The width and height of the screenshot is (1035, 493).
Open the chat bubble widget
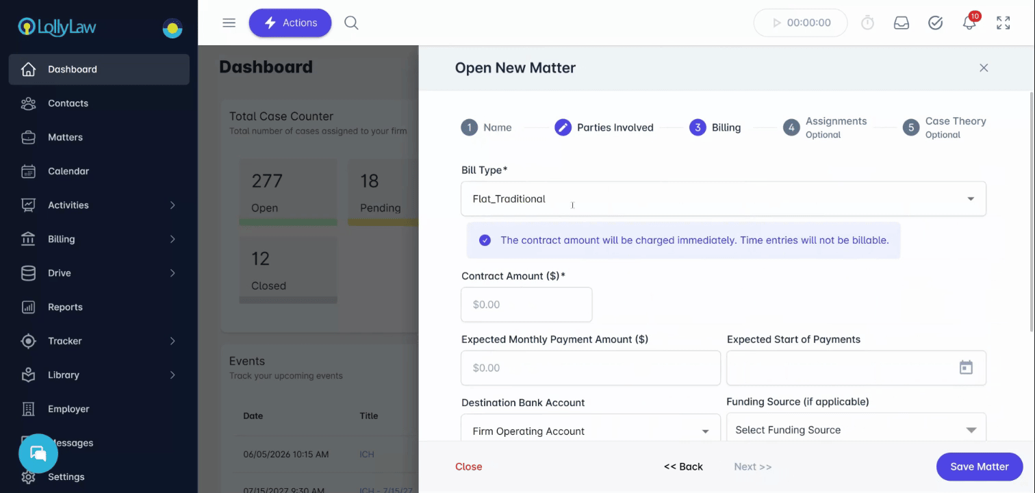pyautogui.click(x=38, y=453)
